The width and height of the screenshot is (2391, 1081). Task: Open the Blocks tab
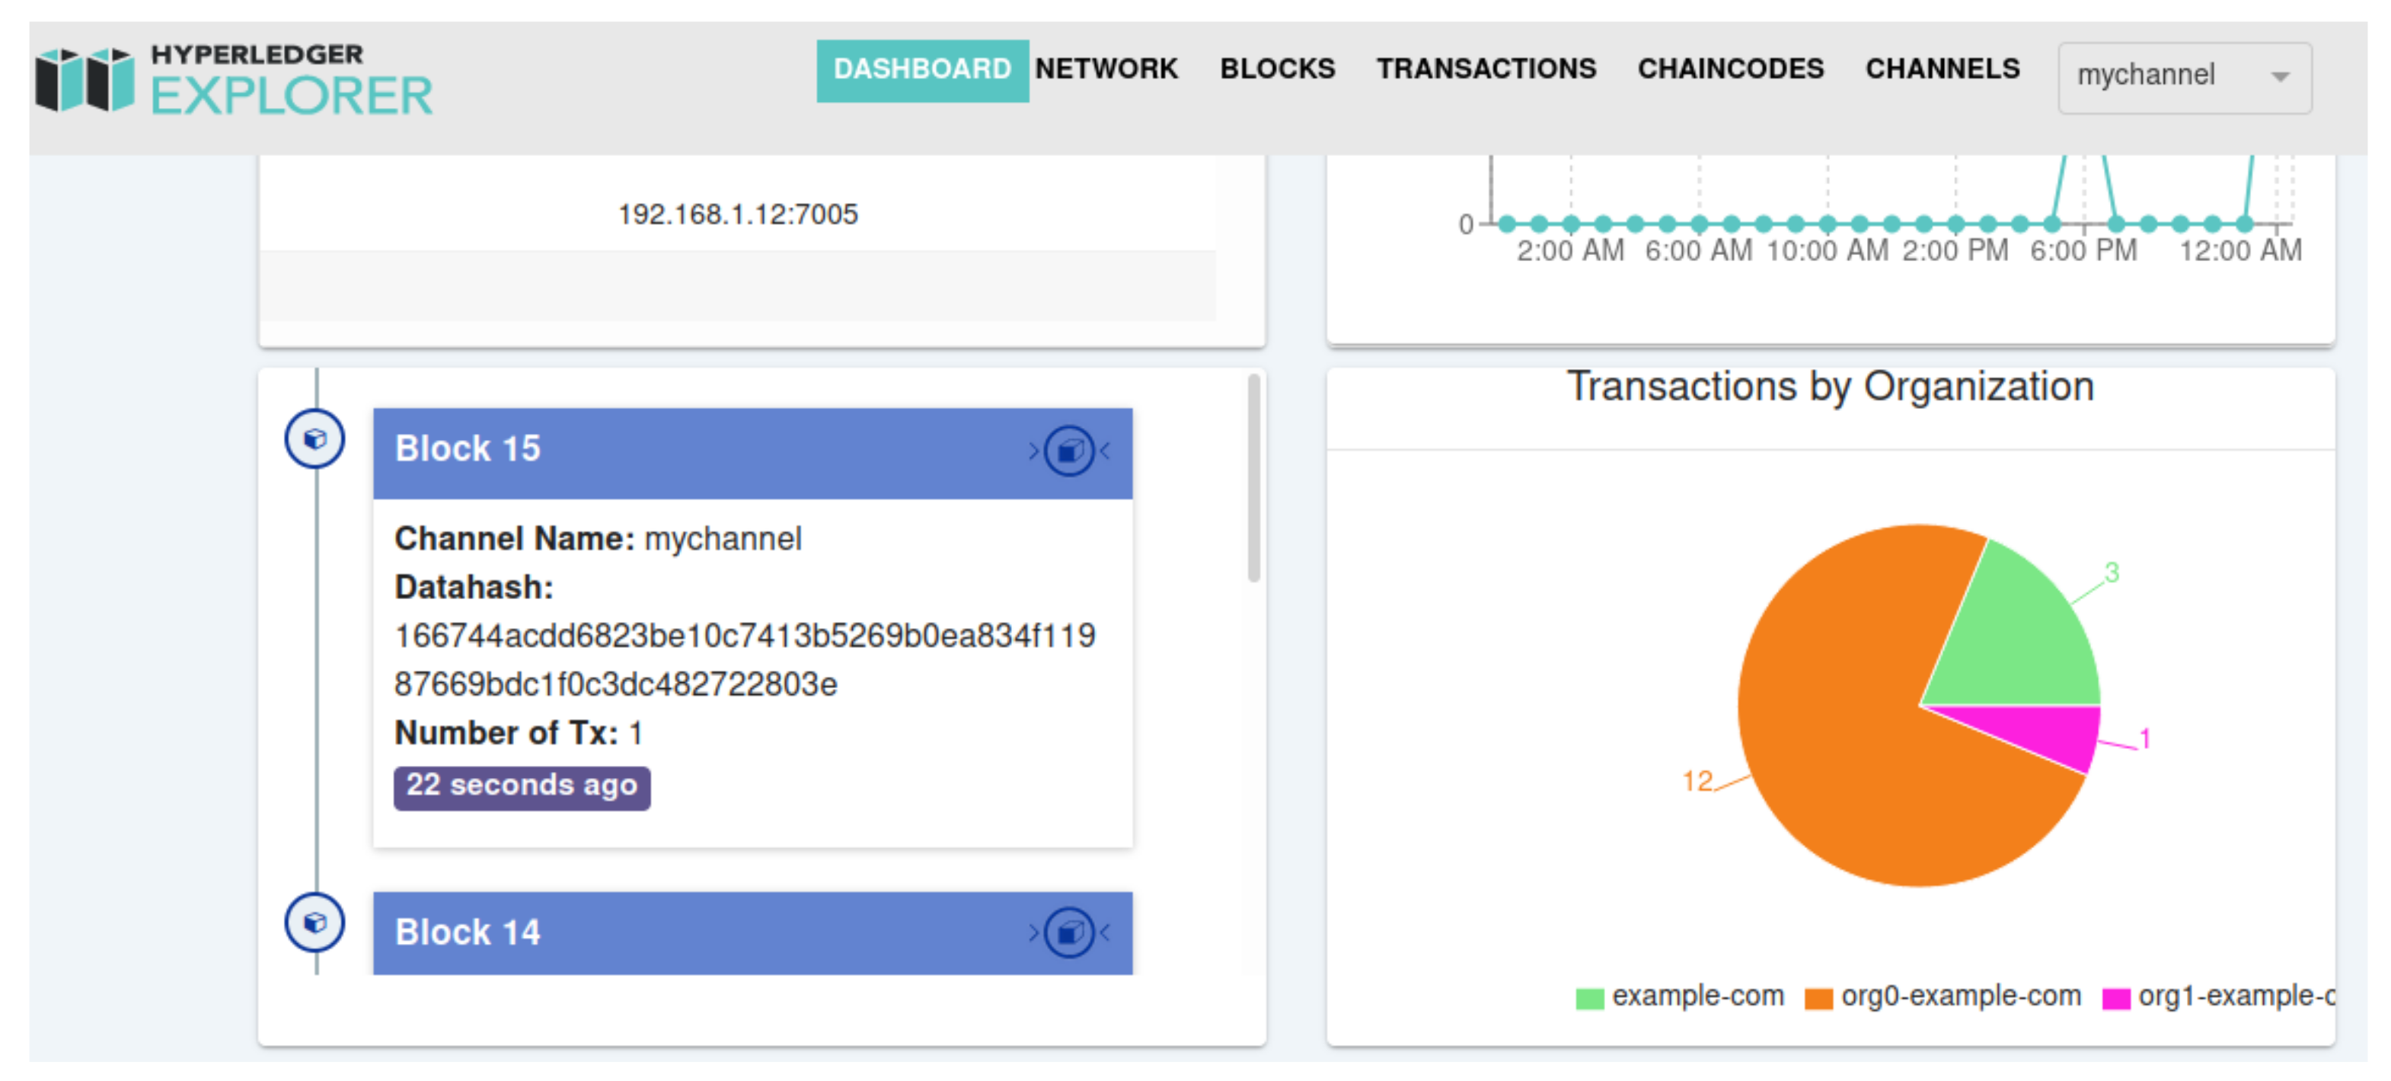(x=1276, y=69)
